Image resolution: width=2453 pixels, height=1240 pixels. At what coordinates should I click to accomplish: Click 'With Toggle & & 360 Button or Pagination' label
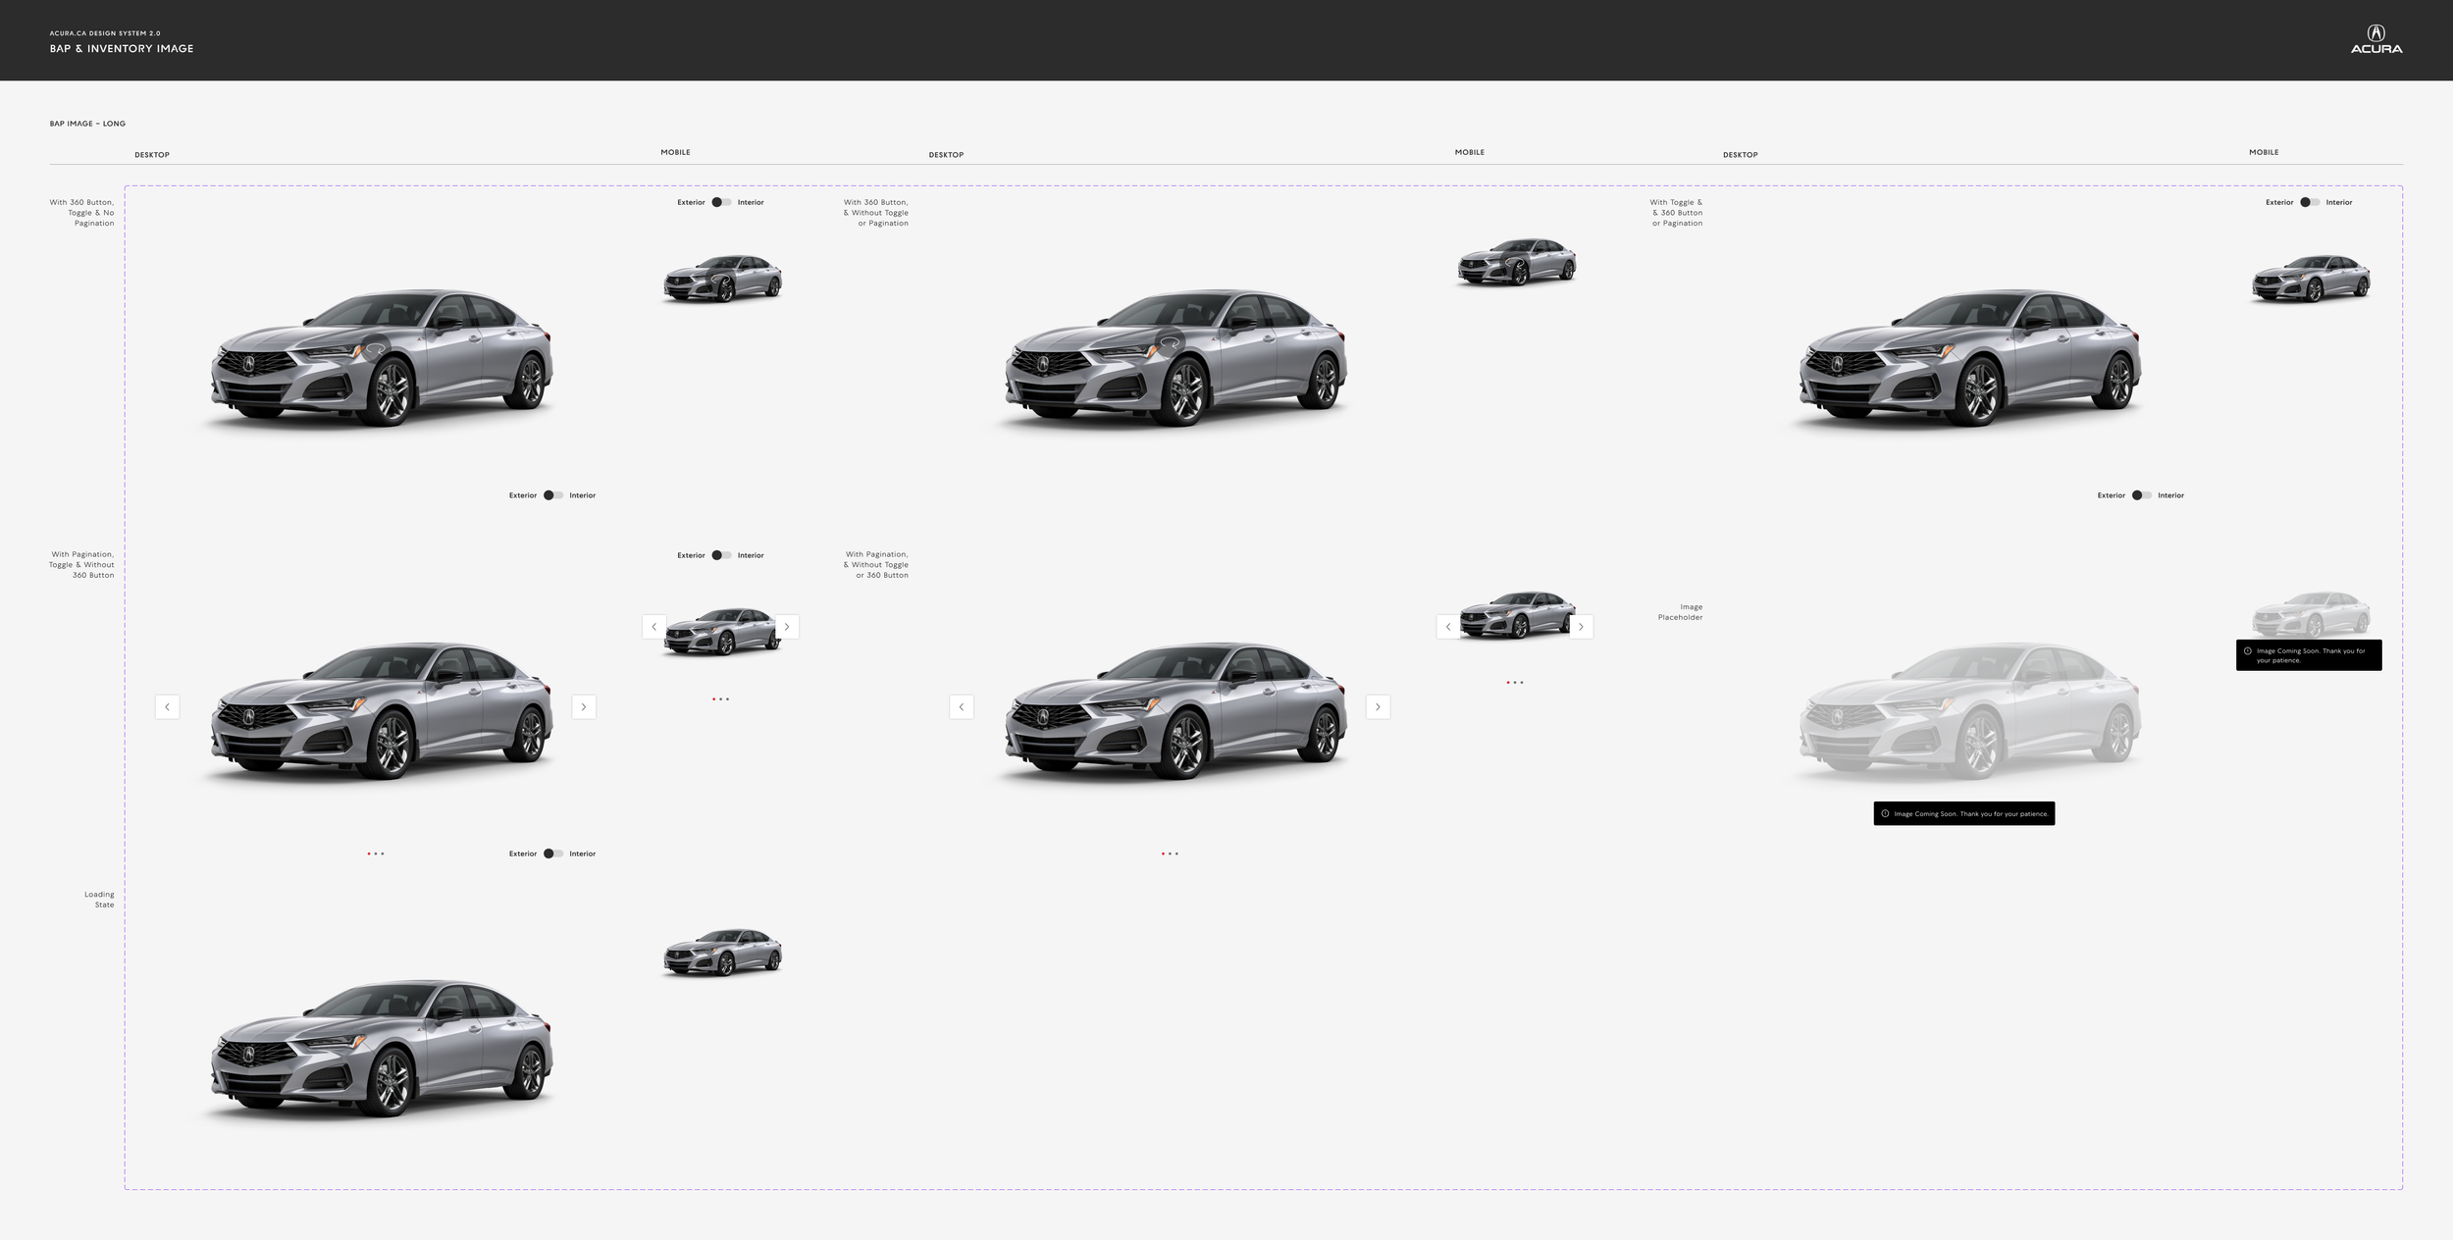[x=1676, y=213]
